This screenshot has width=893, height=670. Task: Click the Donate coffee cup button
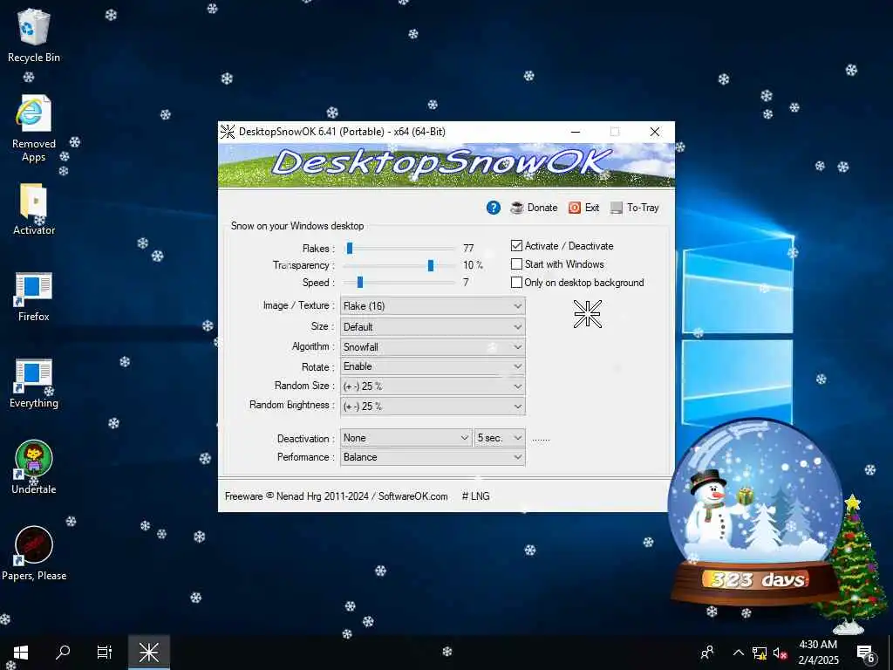[534, 208]
